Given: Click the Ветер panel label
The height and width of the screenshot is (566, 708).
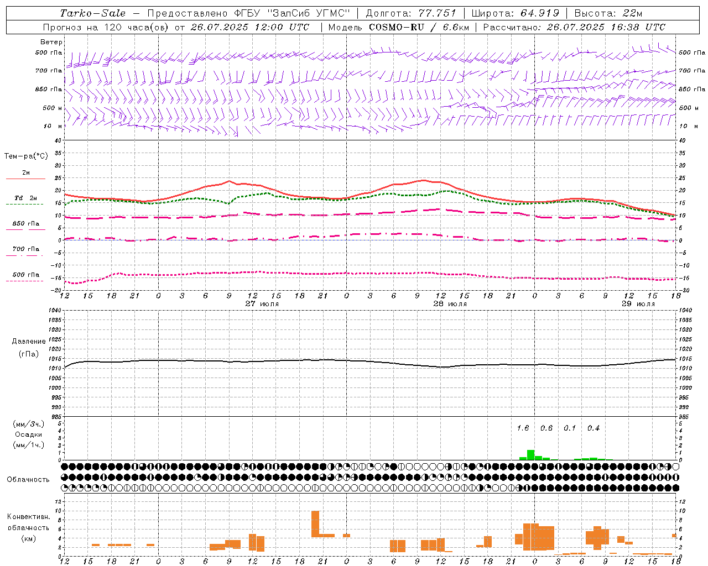Looking at the screenshot, I should (51, 42).
